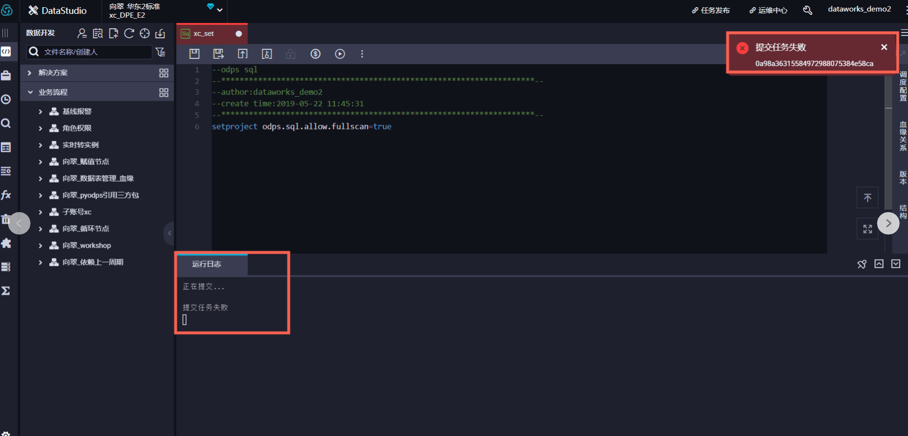Click the user filter icon beside 数据开发

82,33
